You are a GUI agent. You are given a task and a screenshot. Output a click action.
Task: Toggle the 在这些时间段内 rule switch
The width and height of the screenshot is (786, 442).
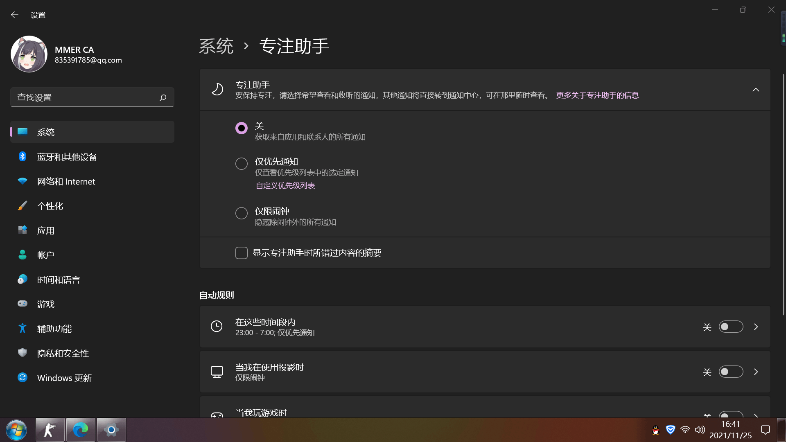pos(731,327)
